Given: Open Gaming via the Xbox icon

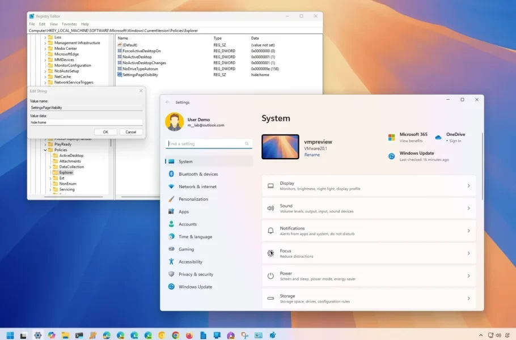Looking at the screenshot, I should coord(172,249).
